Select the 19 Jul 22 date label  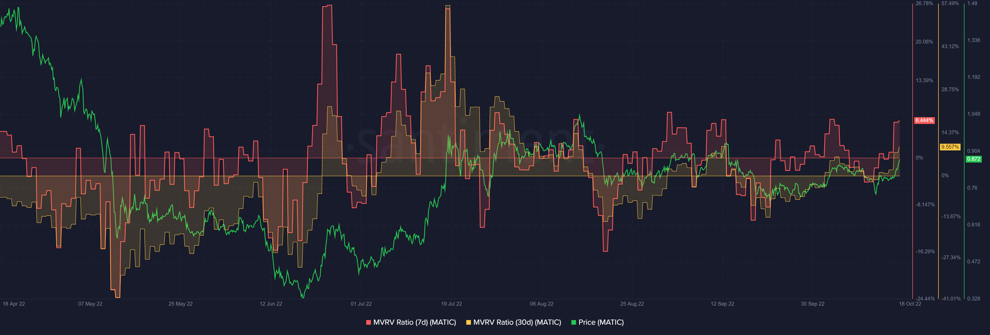[451, 304]
